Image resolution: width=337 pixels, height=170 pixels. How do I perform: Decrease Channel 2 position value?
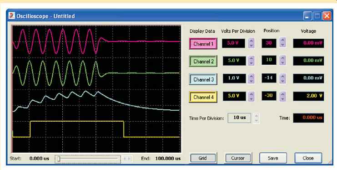[x=283, y=62]
